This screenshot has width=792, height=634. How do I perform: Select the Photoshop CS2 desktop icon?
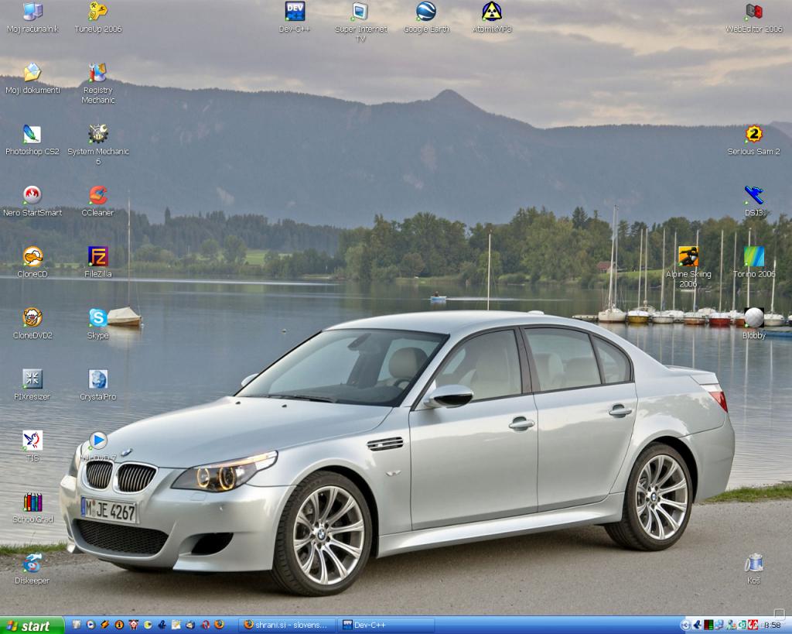[32, 140]
